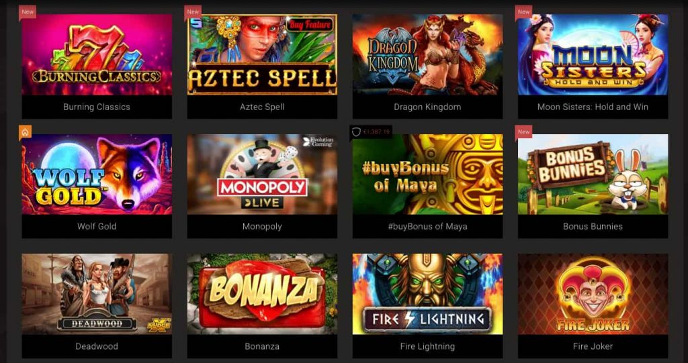The image size is (688, 363).
Task: Click the New ribbon on Bonus Bunnies
Action: [x=523, y=132]
